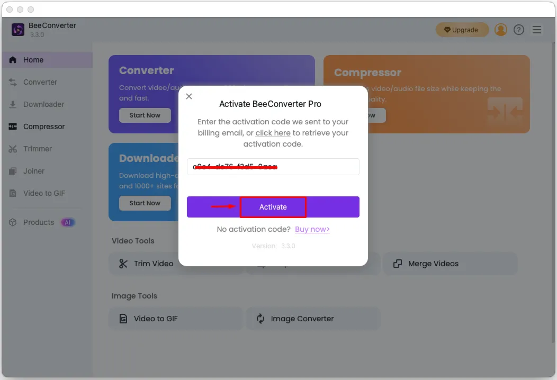557x380 pixels.
Task: Open the user account avatar icon
Action: click(500, 30)
